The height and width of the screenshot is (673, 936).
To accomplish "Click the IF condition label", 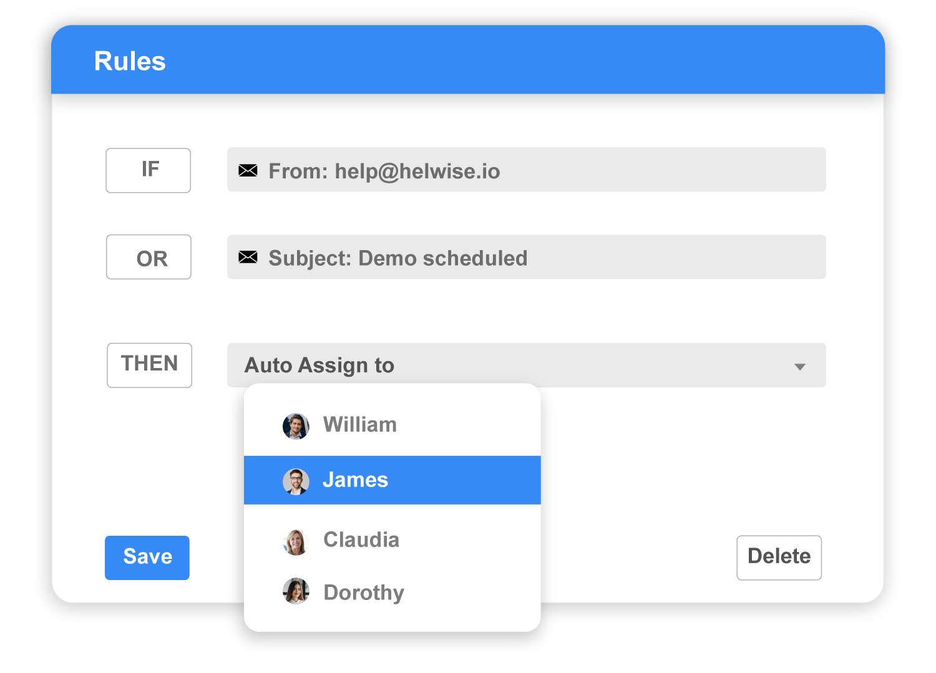I will (148, 170).
